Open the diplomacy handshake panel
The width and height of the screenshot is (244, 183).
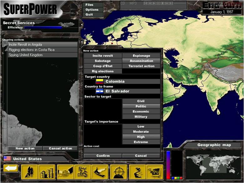(x=65, y=172)
